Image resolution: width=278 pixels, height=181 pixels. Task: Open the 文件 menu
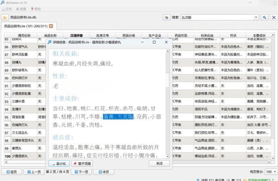pyautogui.click(x=7, y=9)
